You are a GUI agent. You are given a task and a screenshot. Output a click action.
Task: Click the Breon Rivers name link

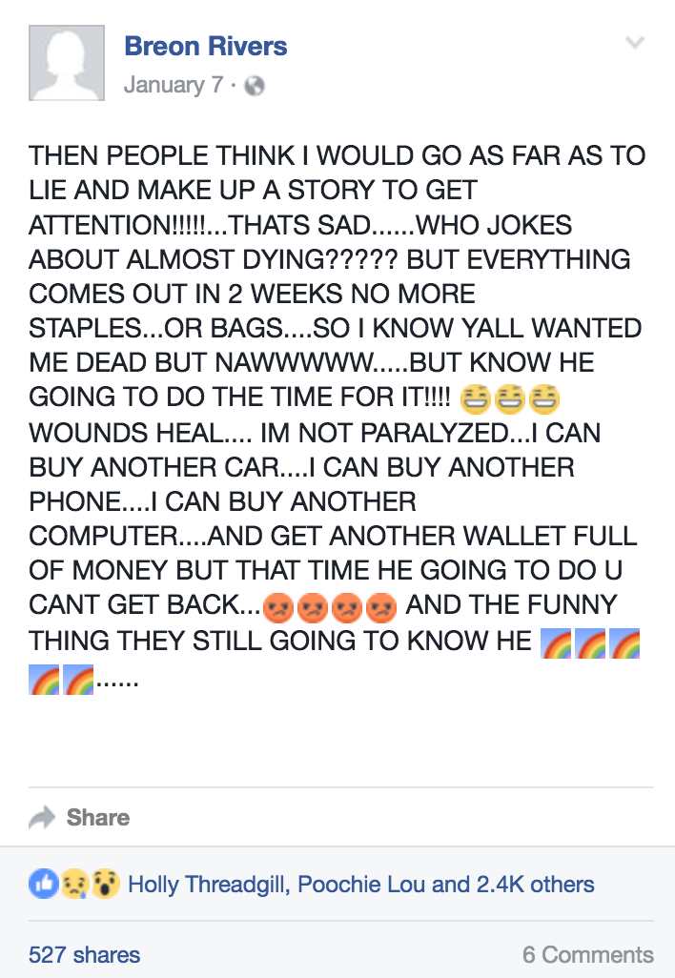[x=205, y=46]
